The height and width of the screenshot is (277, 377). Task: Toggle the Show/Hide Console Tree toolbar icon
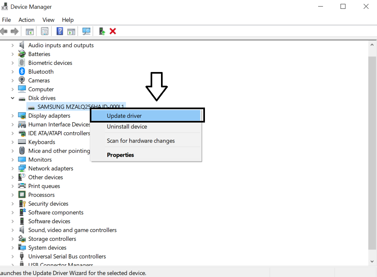(30, 31)
